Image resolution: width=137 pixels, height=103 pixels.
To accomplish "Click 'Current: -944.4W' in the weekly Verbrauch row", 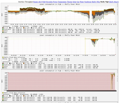I will (x=92, y=65).
